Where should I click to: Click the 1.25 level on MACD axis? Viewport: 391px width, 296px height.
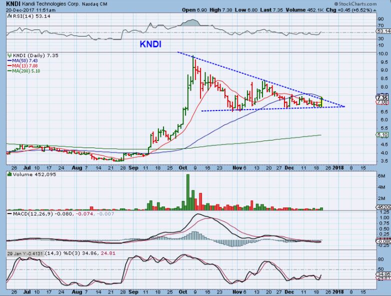(384, 212)
